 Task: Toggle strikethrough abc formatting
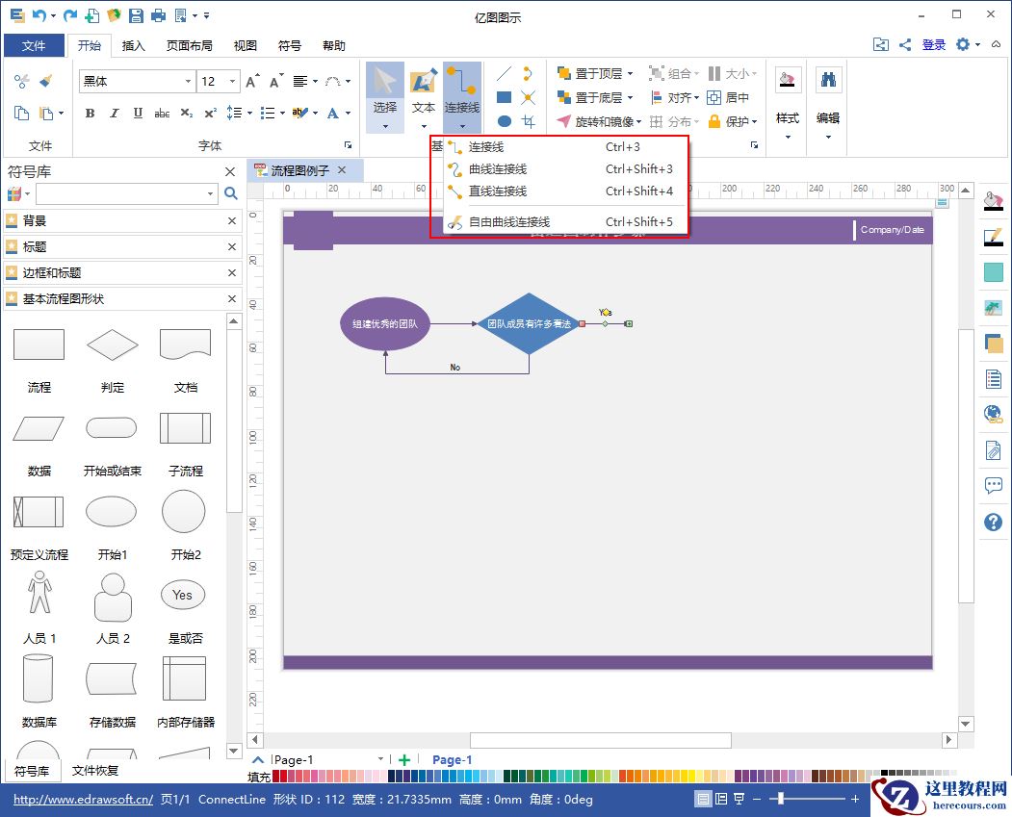(x=162, y=113)
